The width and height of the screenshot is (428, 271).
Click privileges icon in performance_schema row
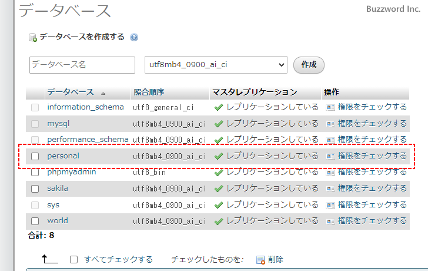click(x=330, y=140)
